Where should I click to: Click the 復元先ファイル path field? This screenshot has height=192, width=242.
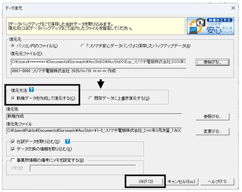(94, 131)
